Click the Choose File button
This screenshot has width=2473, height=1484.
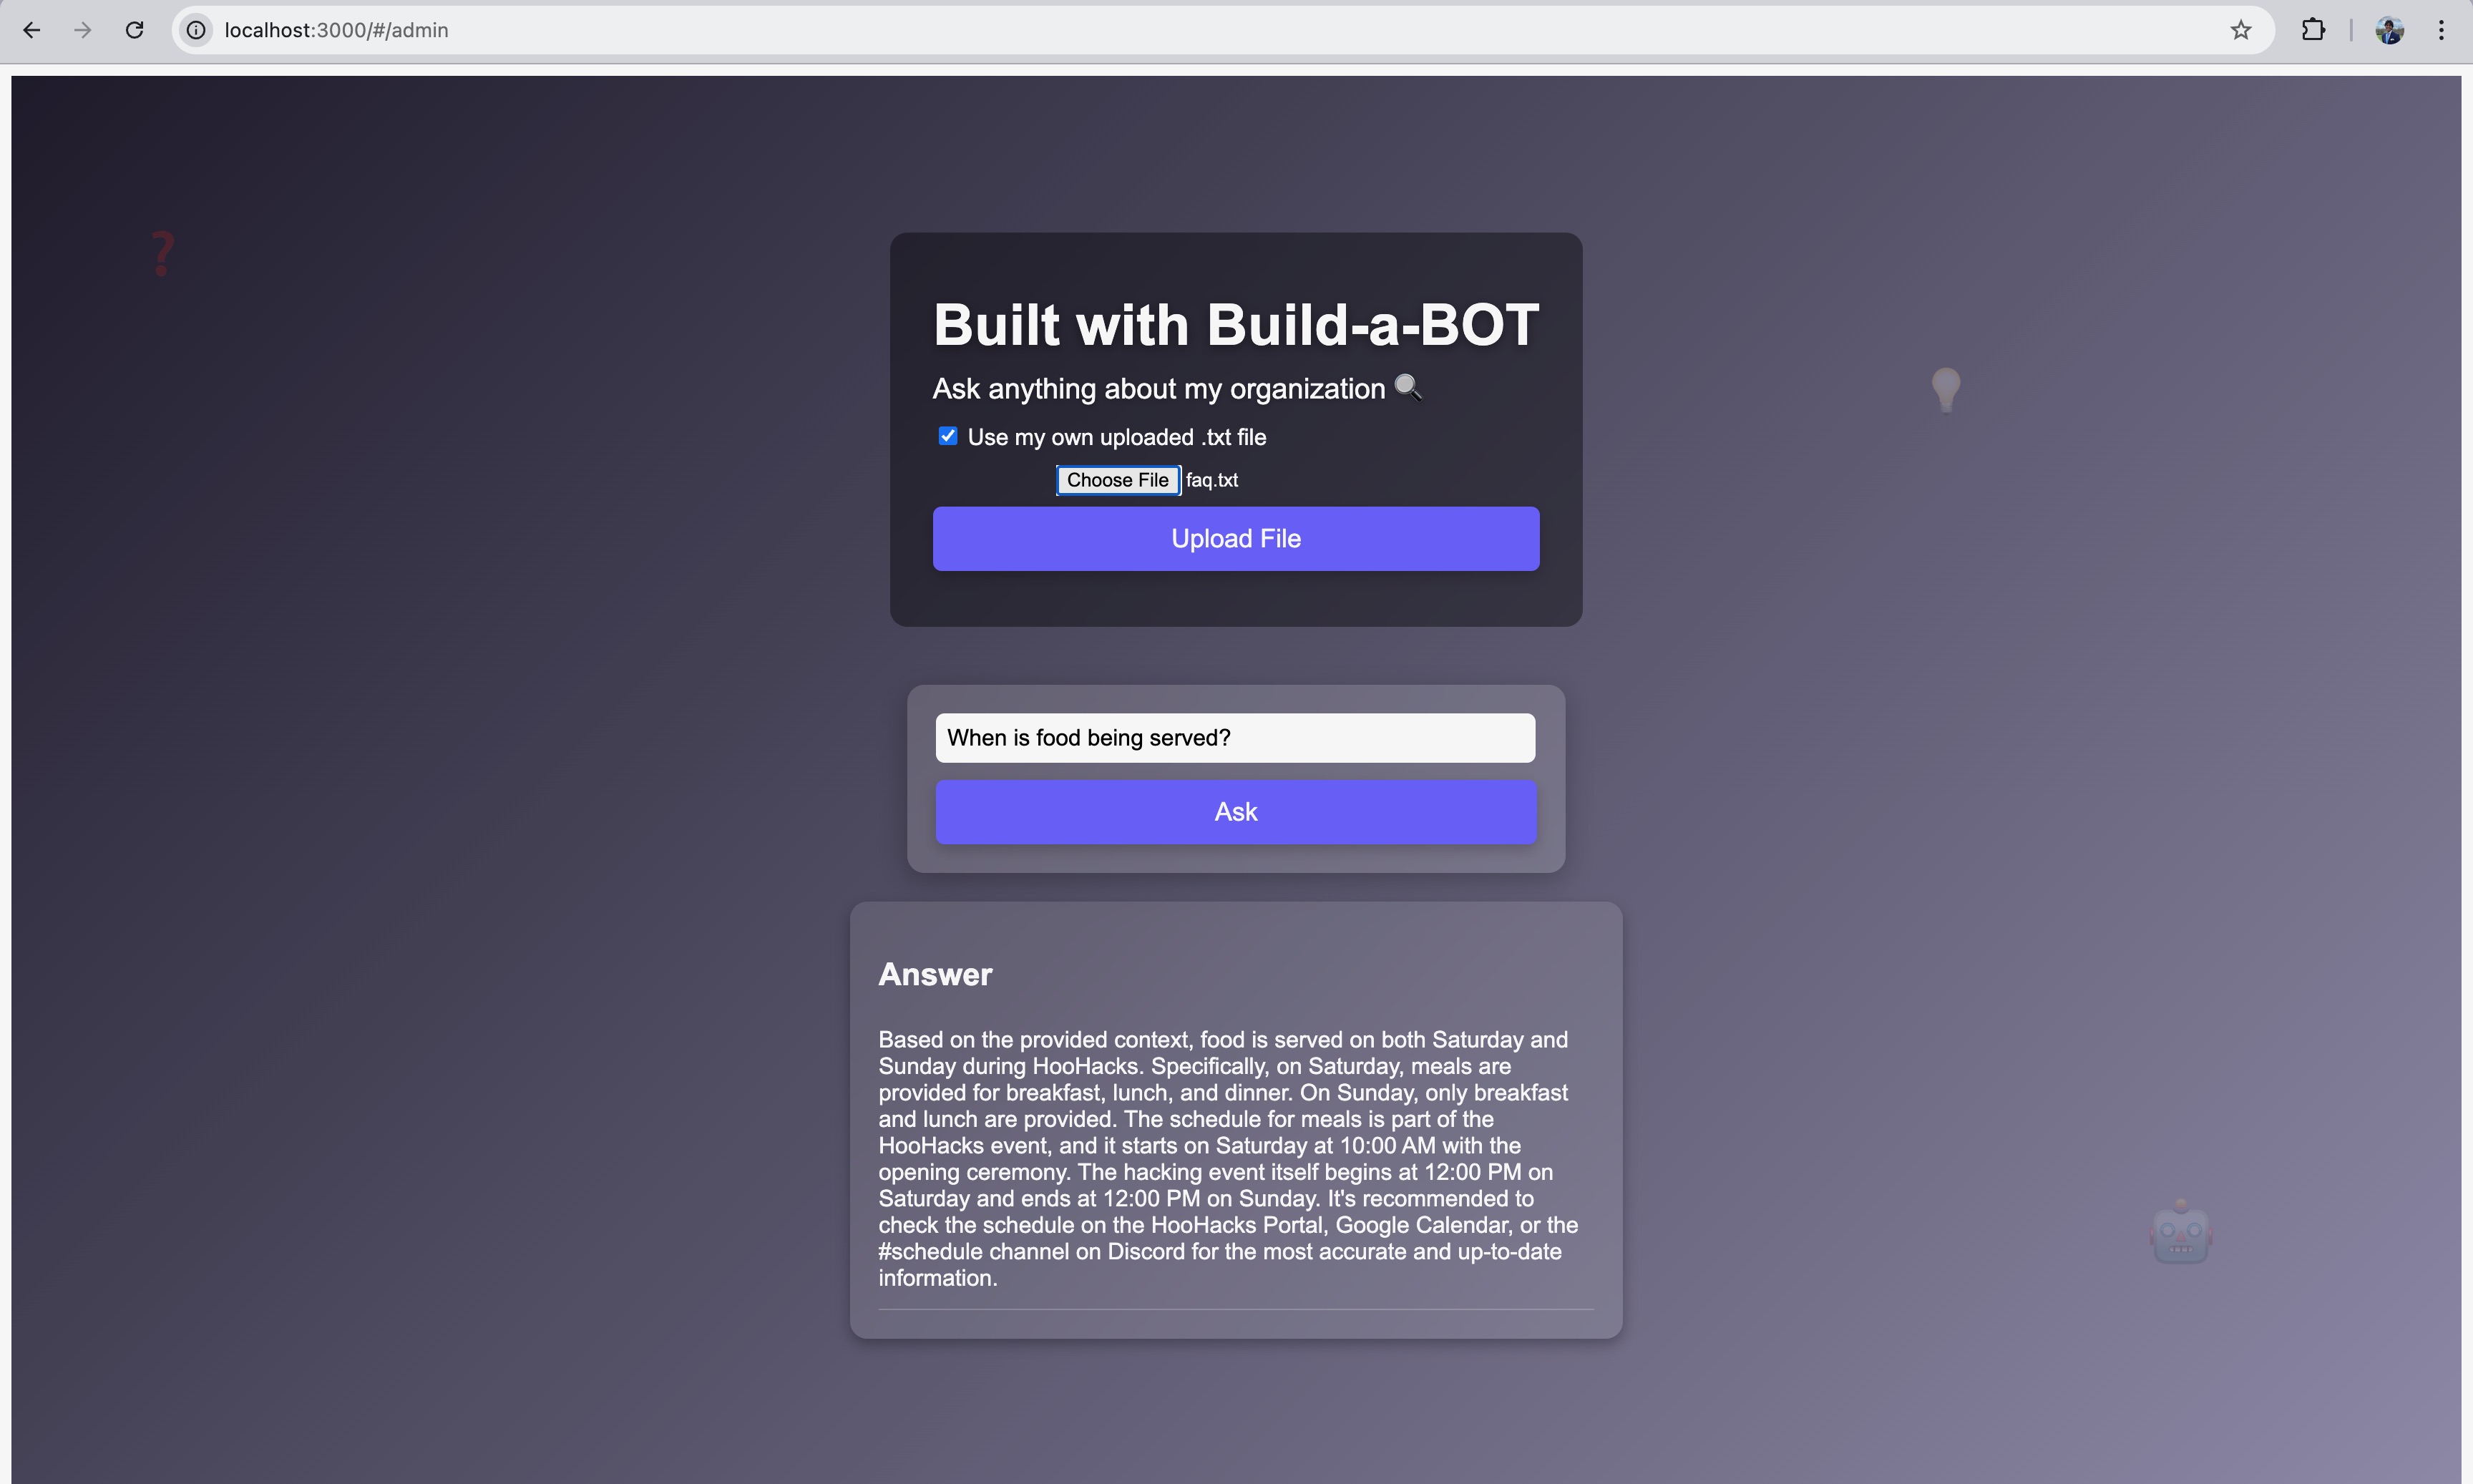1117,480
